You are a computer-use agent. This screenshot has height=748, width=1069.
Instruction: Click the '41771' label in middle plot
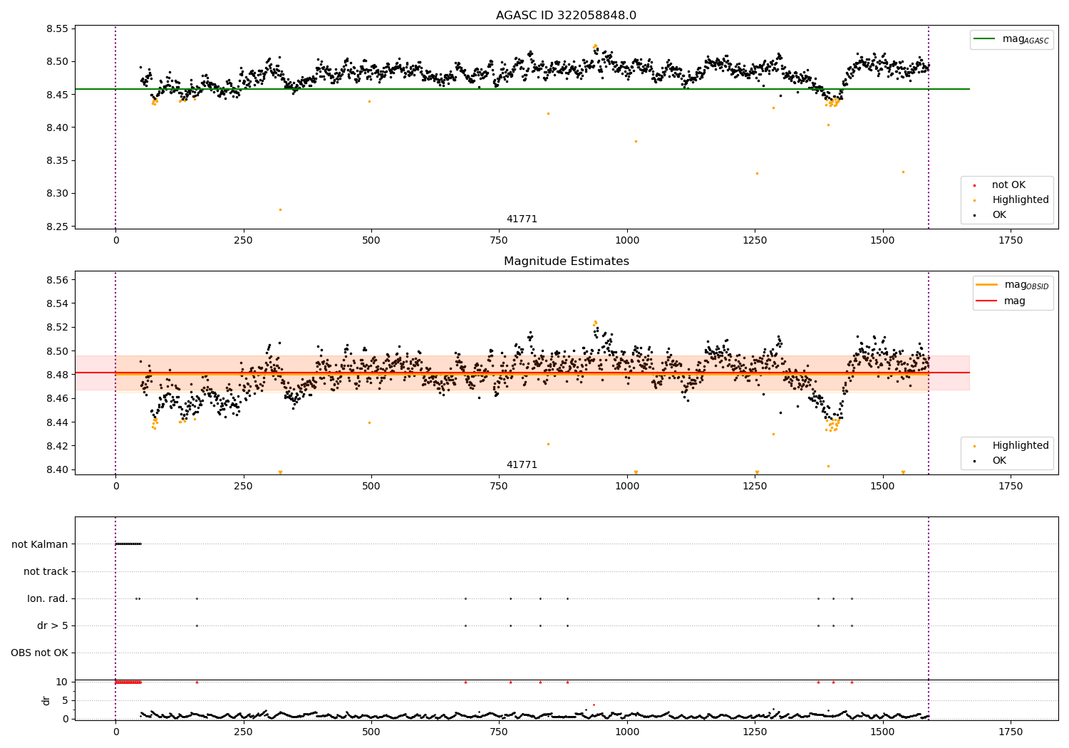(522, 465)
